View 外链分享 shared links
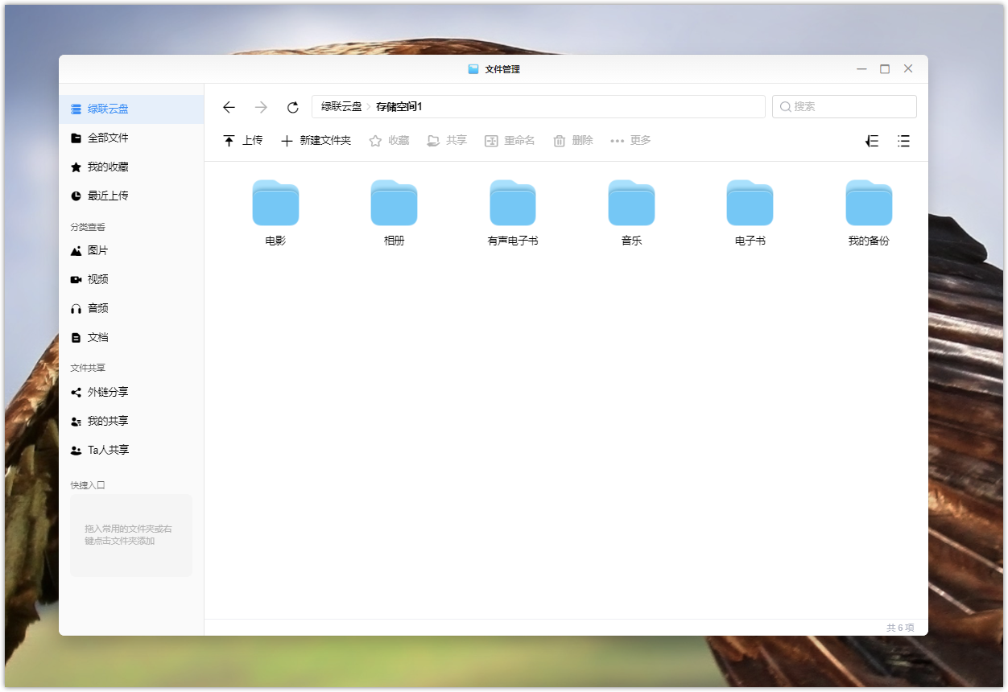Viewport: 1008px width, 692px height. (x=108, y=392)
